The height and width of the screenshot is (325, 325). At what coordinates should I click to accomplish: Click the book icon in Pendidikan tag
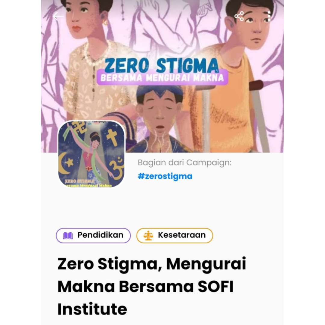pyautogui.click(x=68, y=235)
